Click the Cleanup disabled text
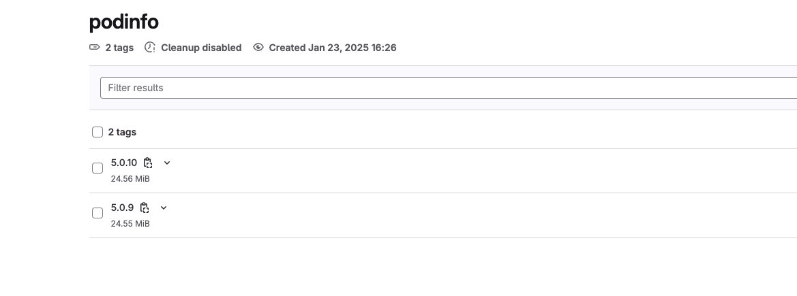Viewport: 797px width, 296px height. [x=201, y=48]
